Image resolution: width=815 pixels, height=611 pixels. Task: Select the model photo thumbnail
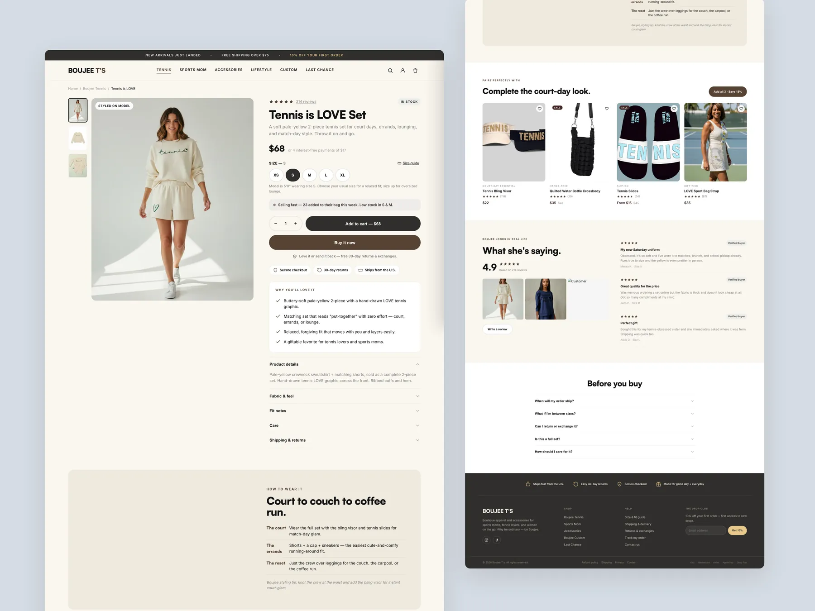click(78, 110)
